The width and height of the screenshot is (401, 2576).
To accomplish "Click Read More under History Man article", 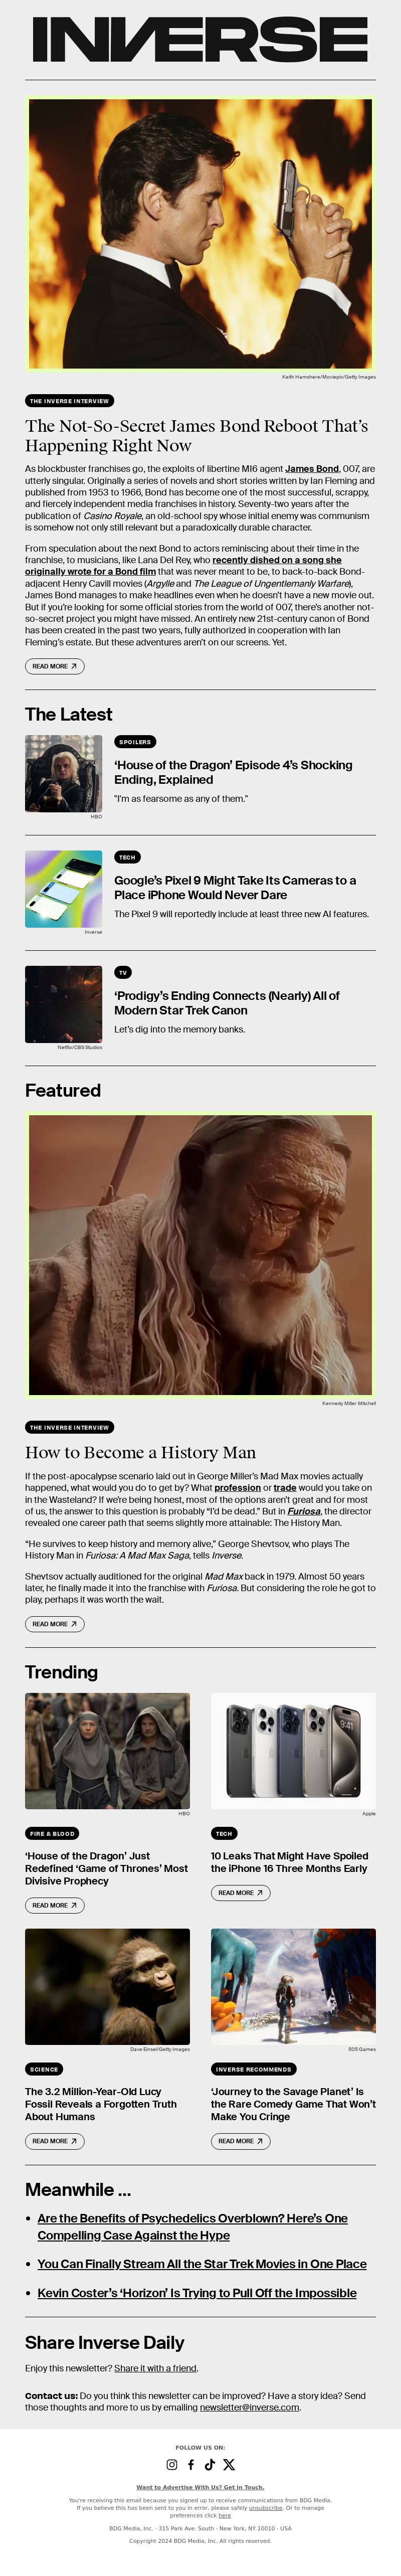I will pos(55,1624).
